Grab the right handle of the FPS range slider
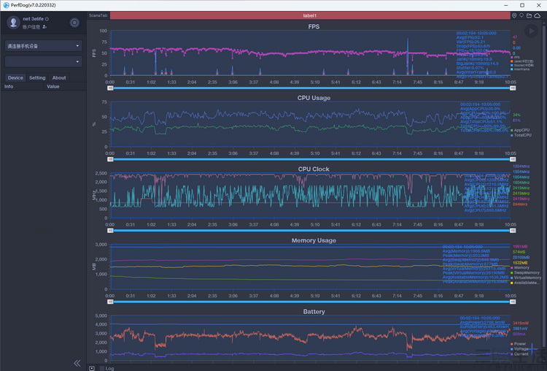547x371 pixels. [513, 88]
